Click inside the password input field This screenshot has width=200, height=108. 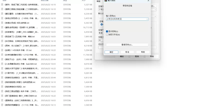(x=125, y=19)
